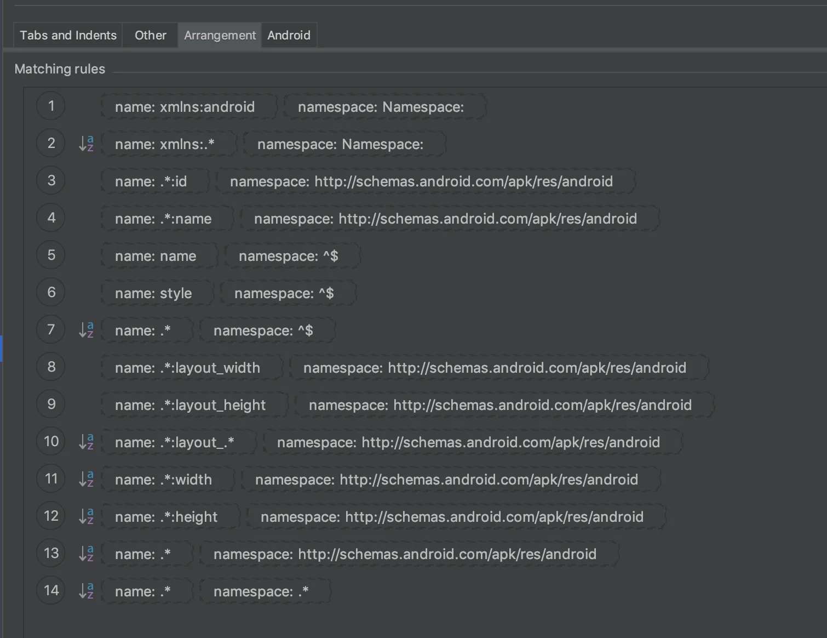This screenshot has width=827, height=638.
Task: Select the Arrangement tab
Action: point(220,36)
